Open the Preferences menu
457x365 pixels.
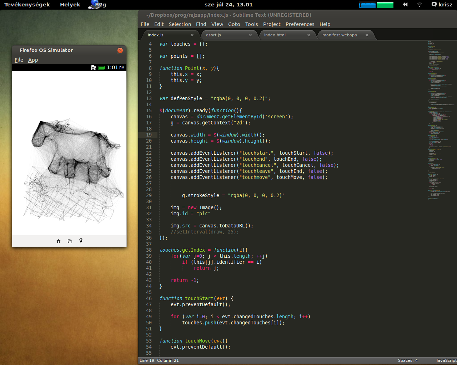(300, 24)
